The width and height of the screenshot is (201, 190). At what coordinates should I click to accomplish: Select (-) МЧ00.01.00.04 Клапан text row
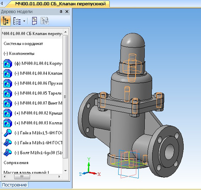[x=38, y=73]
